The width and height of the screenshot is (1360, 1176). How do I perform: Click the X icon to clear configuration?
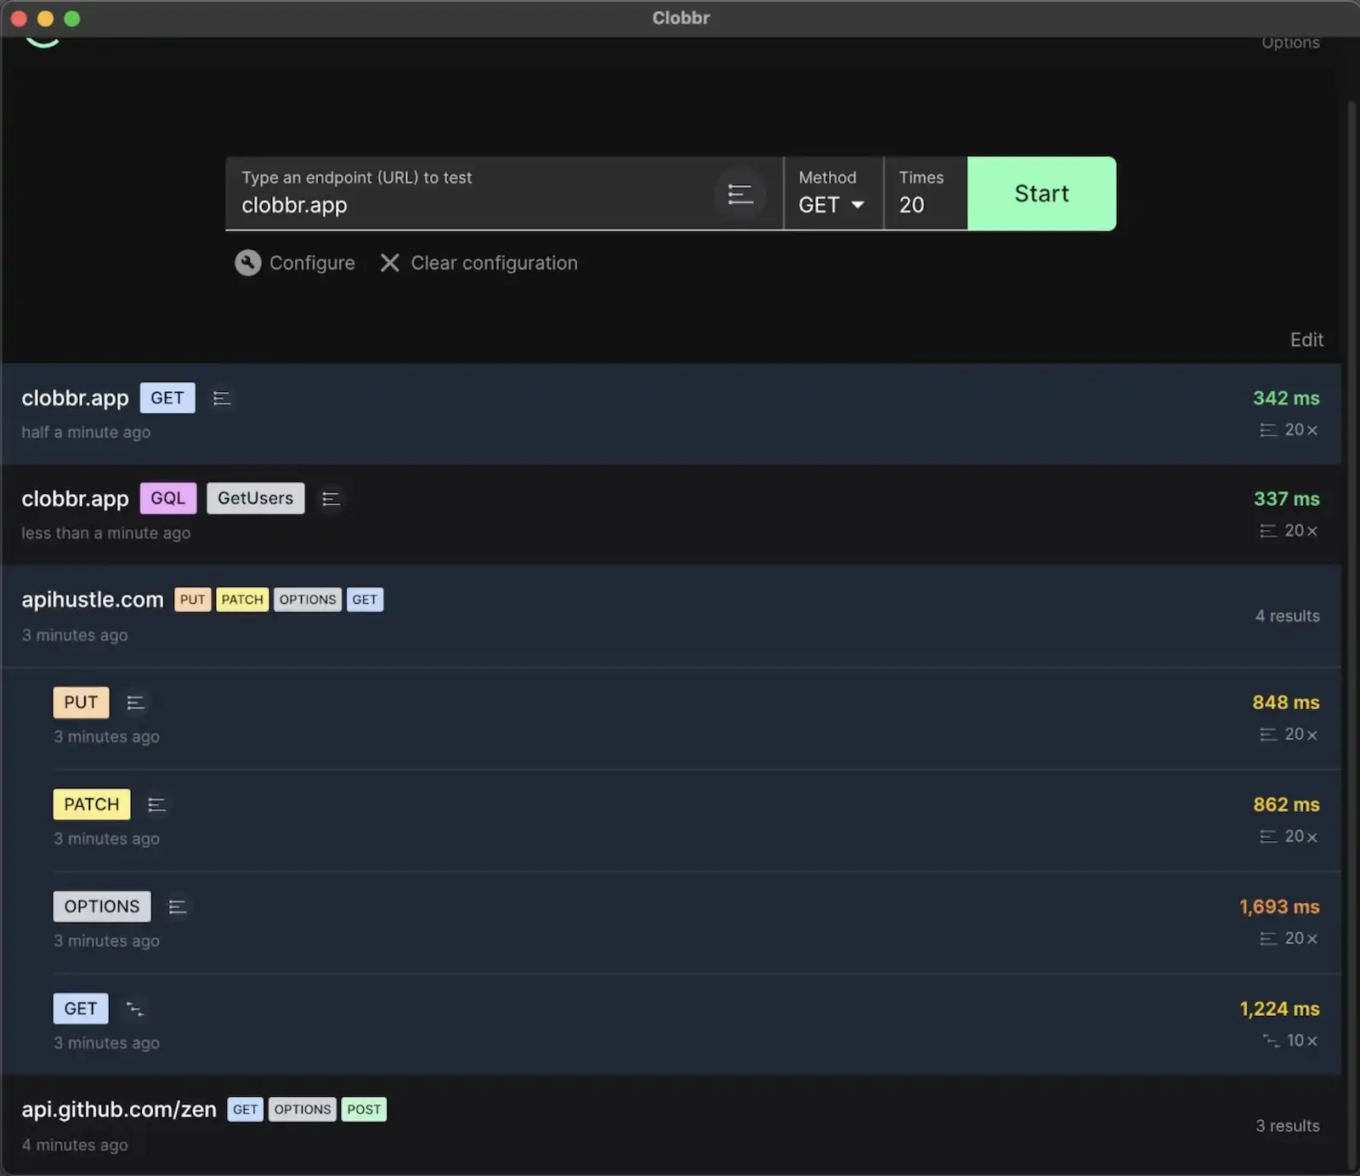pyautogui.click(x=389, y=263)
